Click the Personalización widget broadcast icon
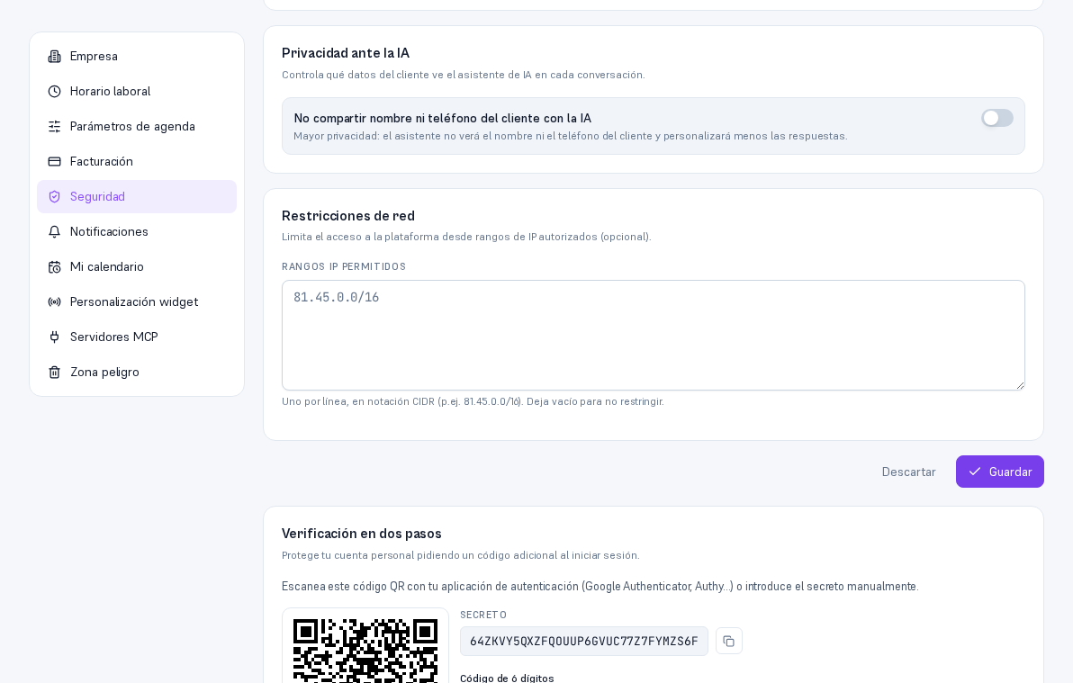1073x683 pixels. click(54, 301)
